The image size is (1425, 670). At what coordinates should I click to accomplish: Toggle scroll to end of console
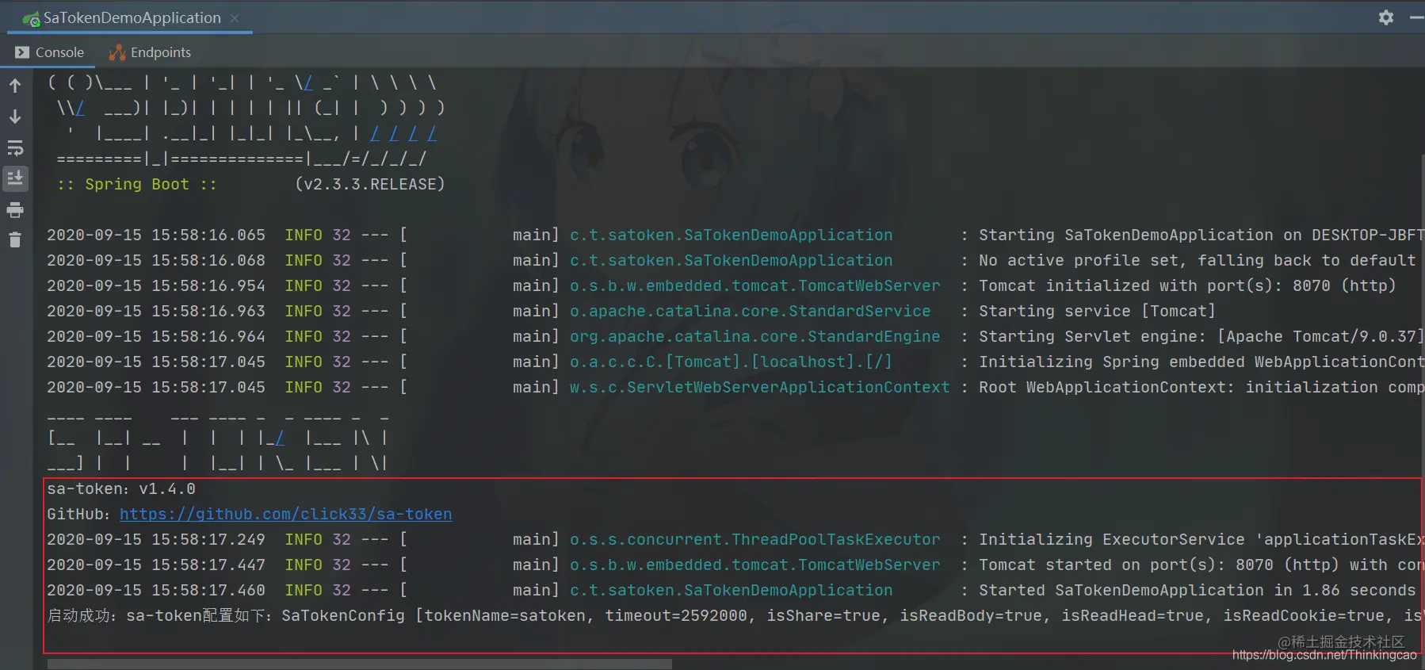(x=15, y=178)
